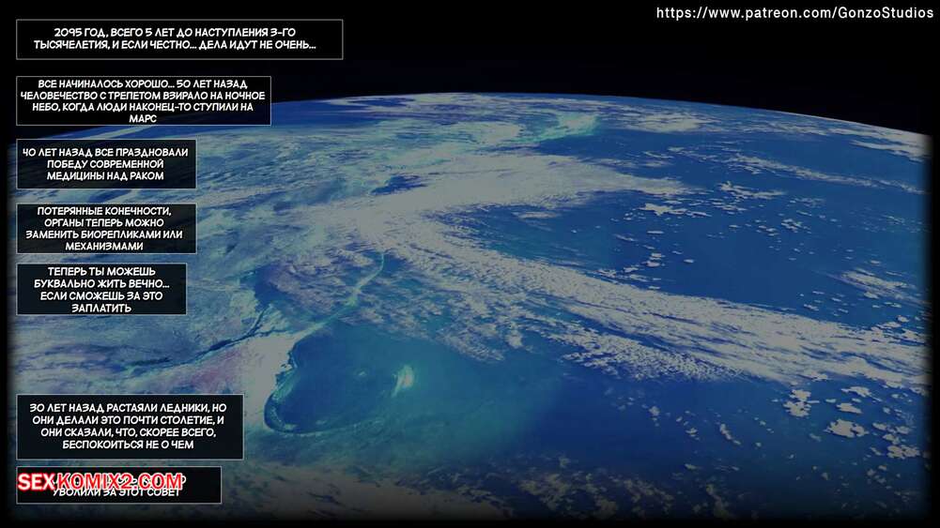Open the Patreon GonzoStudios URL link

794,13
